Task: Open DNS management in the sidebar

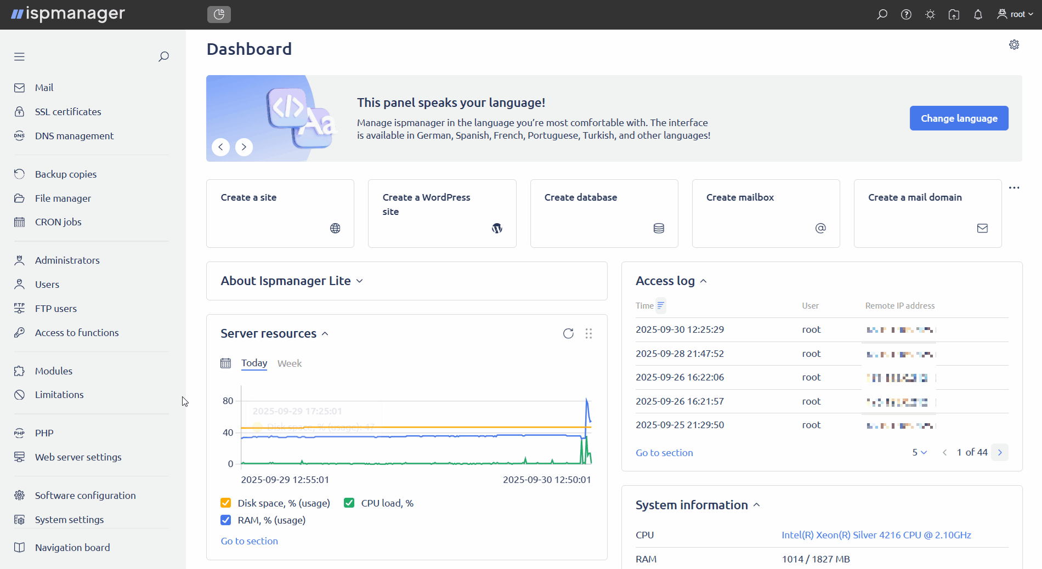Action: [74, 136]
